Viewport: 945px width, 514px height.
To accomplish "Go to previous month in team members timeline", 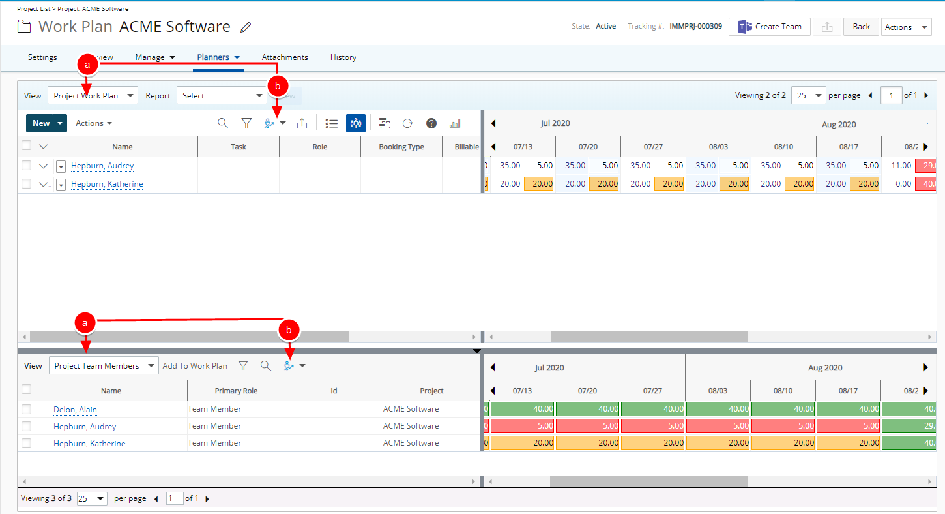I will [493, 367].
